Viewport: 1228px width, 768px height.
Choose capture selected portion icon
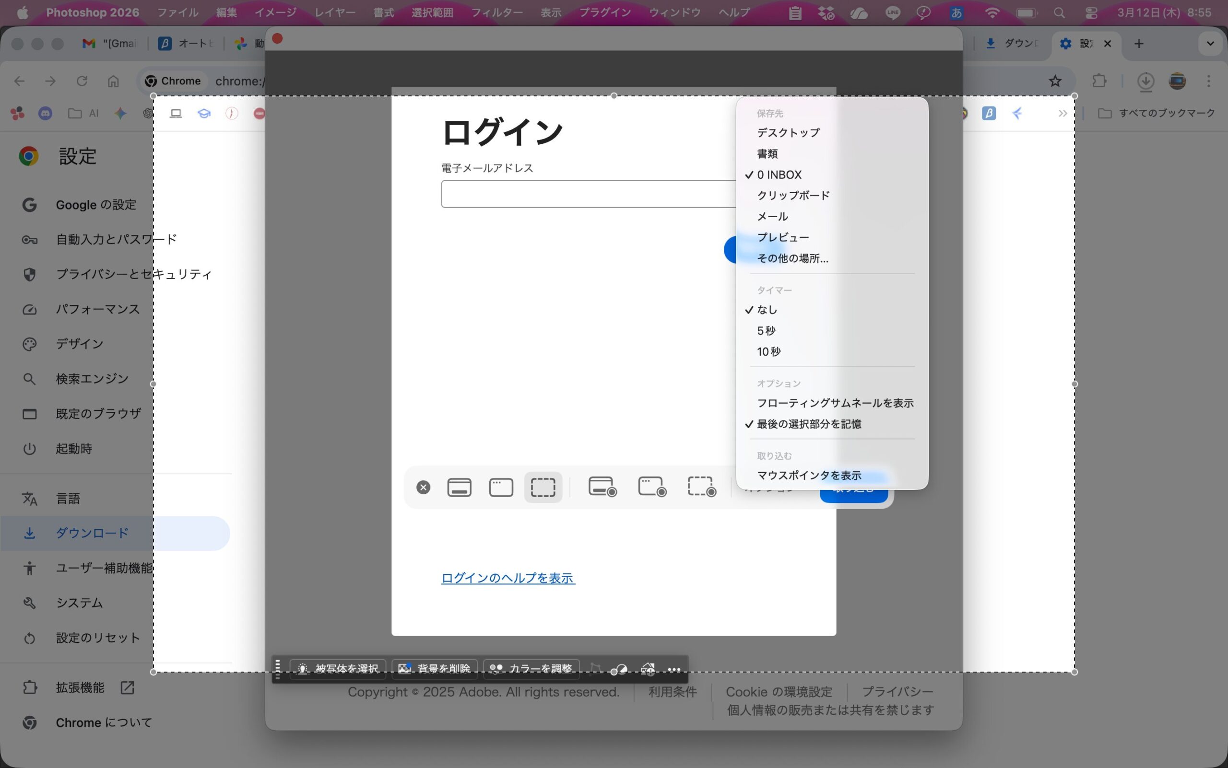click(543, 487)
